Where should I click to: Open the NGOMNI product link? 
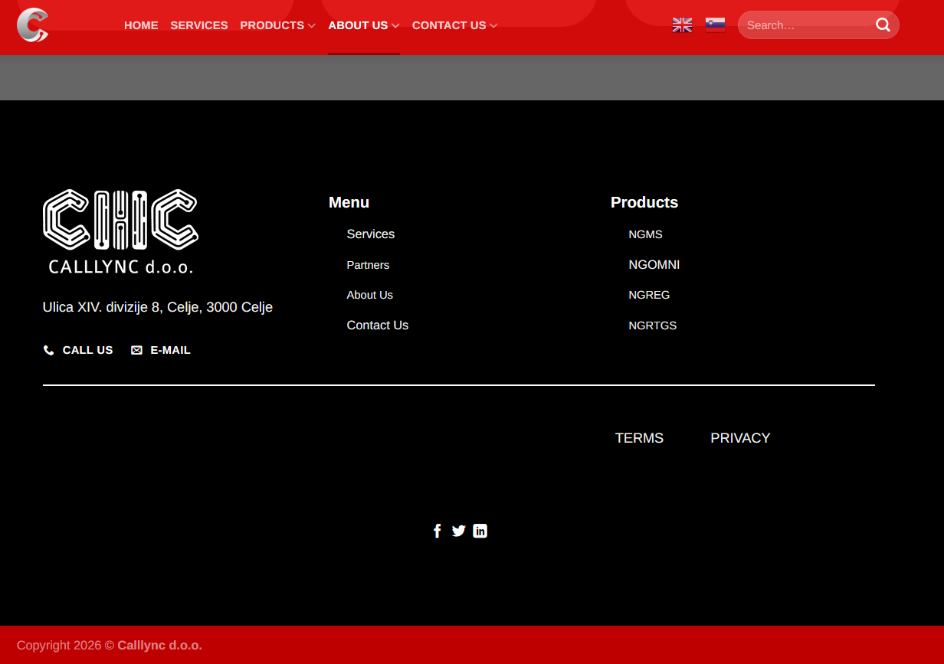pyautogui.click(x=654, y=265)
